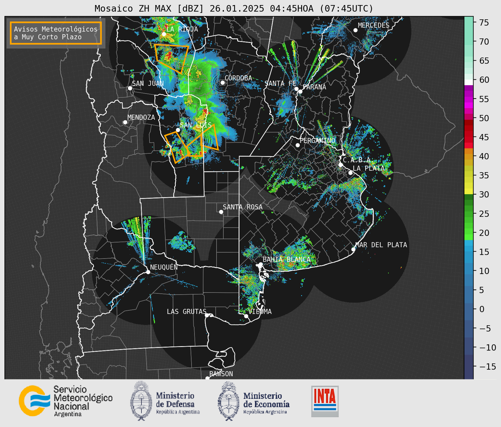Image resolution: width=501 pixels, height=427 pixels.
Task: Click the Bahía Blanca city marker dot
Action: tap(260, 264)
